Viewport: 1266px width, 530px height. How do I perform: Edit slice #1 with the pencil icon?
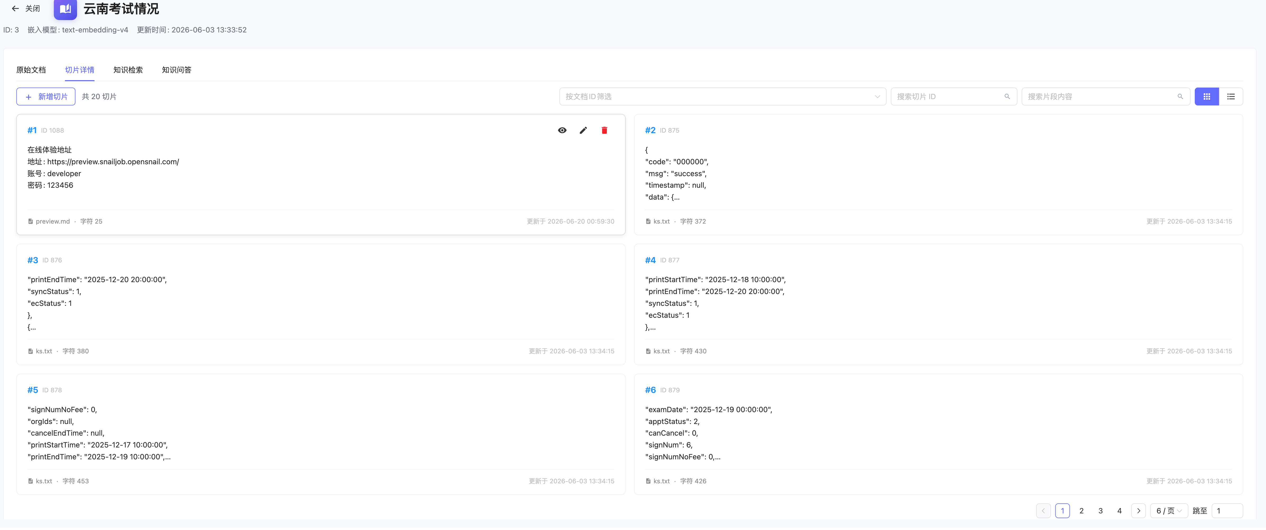(x=583, y=130)
